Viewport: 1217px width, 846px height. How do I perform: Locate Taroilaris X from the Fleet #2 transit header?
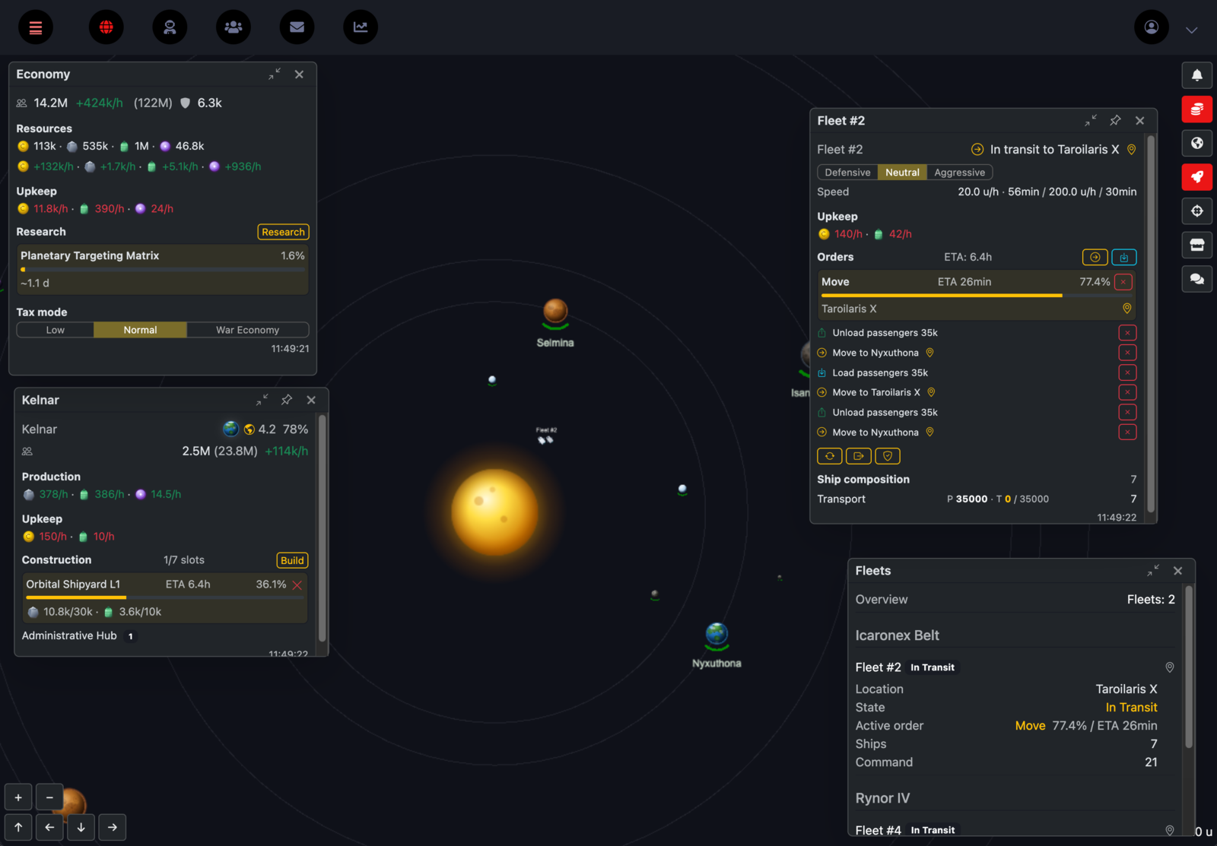click(x=1132, y=150)
